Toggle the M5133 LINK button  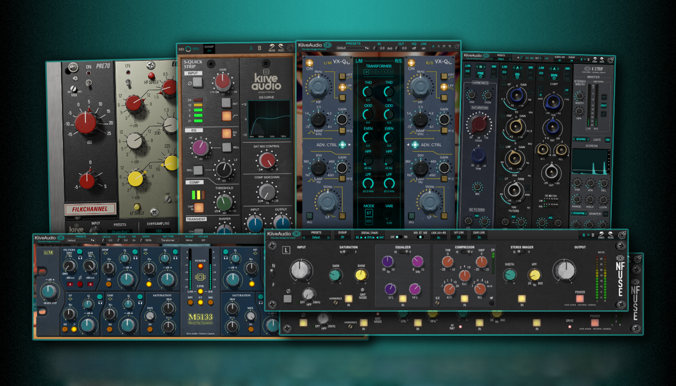pos(201,291)
